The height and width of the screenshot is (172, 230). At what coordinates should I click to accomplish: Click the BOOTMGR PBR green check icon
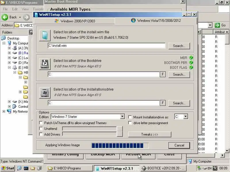pos(191,62)
